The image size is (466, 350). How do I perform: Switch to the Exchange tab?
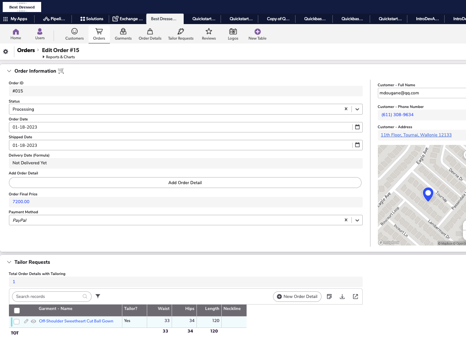pyautogui.click(x=127, y=19)
